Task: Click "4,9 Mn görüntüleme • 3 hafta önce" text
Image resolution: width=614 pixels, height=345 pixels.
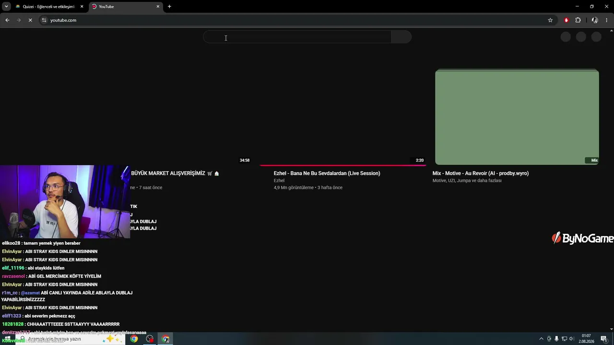Action: click(x=308, y=188)
